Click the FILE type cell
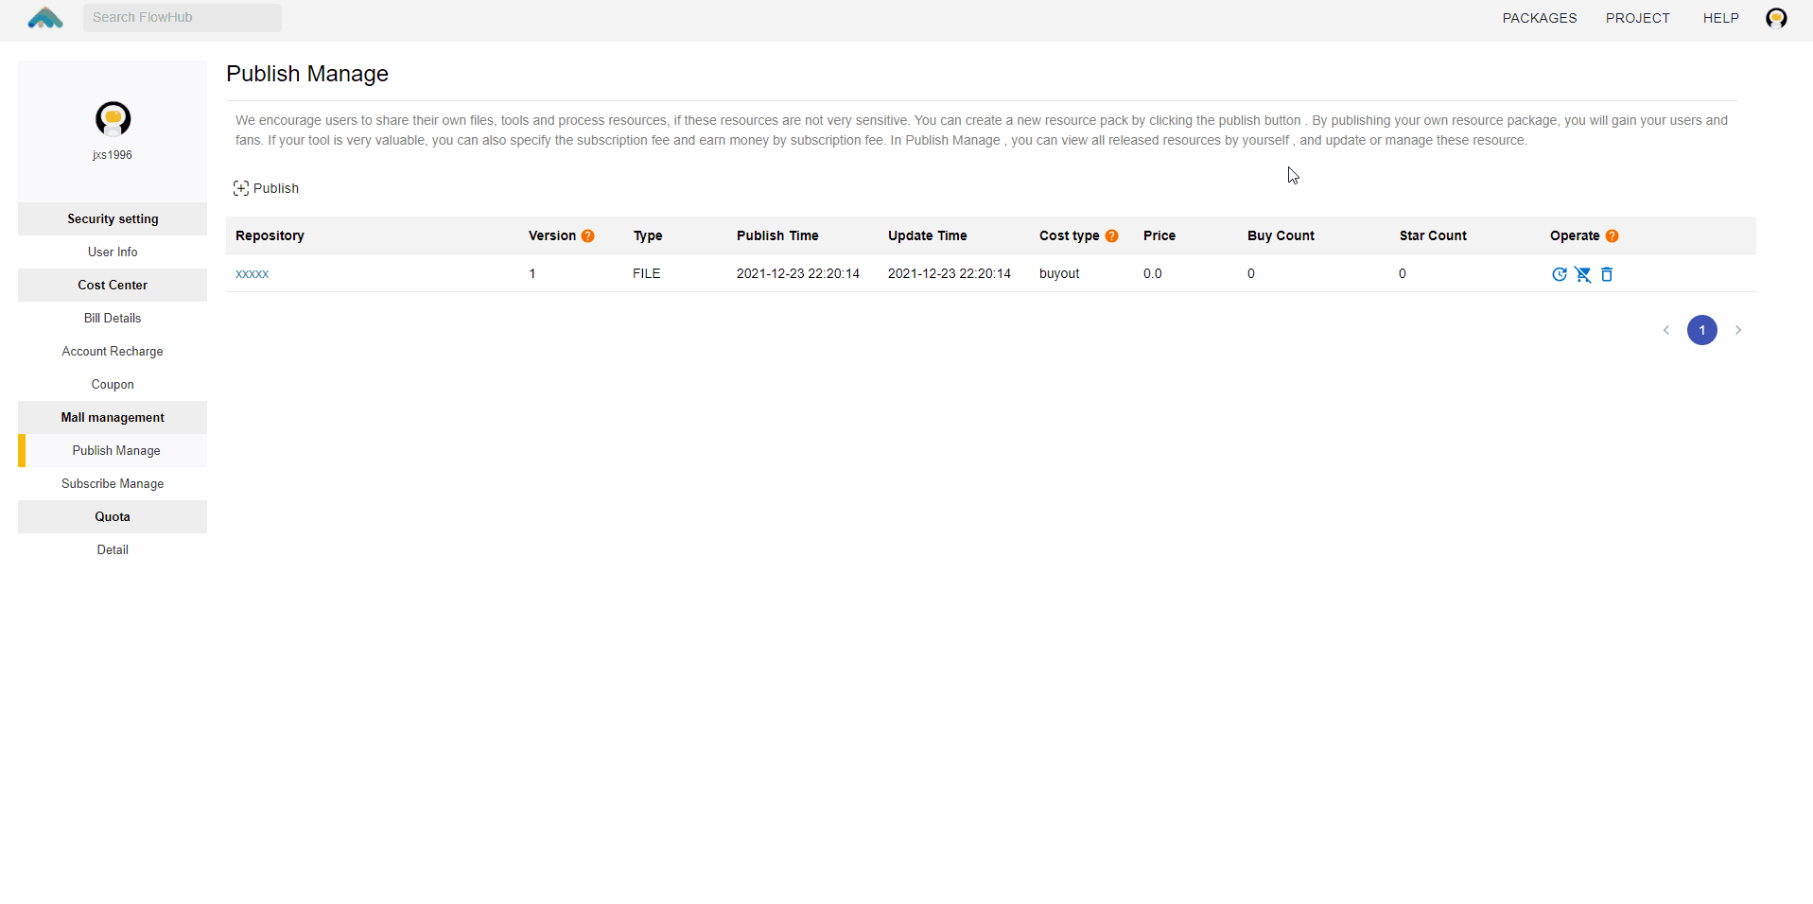Screen dimensions: 1813x904 pos(647,274)
